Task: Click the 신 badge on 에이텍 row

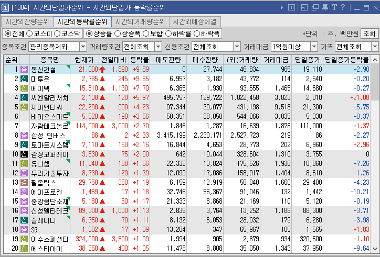Action: tap(24, 88)
